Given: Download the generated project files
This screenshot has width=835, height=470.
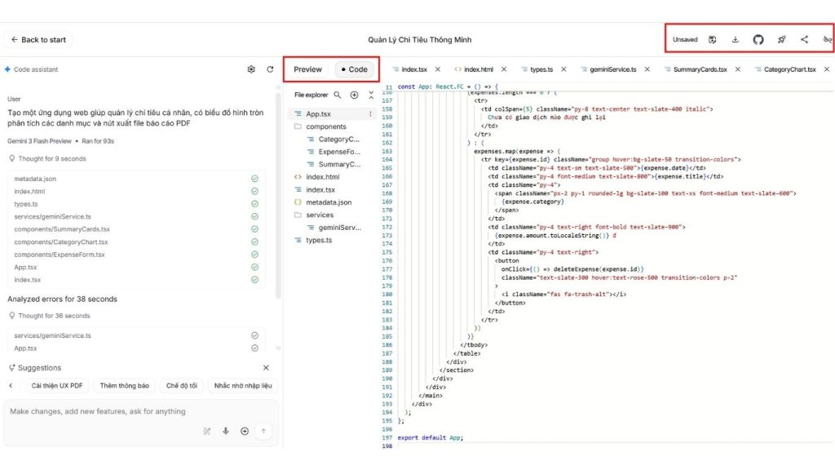Looking at the screenshot, I should tap(736, 39).
